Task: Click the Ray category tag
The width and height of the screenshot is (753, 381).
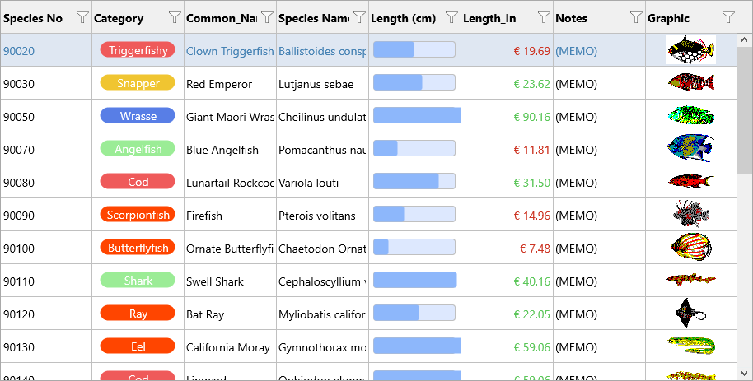Action: pos(138,314)
